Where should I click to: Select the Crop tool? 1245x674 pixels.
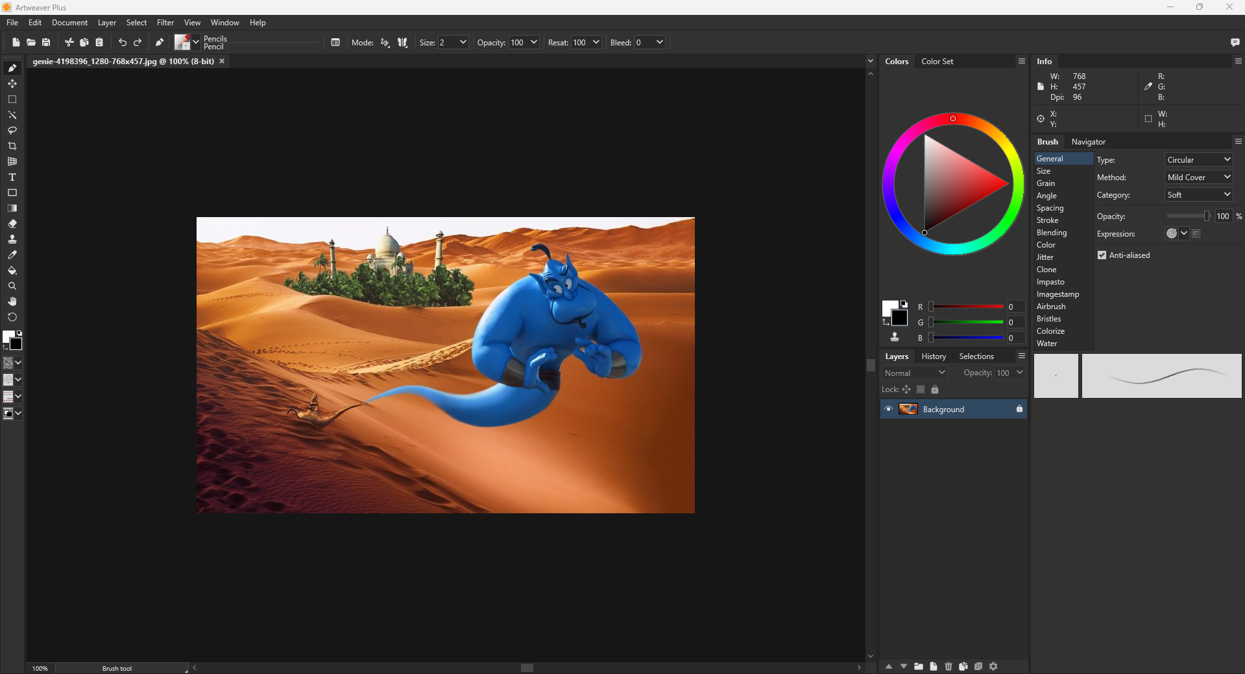12,146
